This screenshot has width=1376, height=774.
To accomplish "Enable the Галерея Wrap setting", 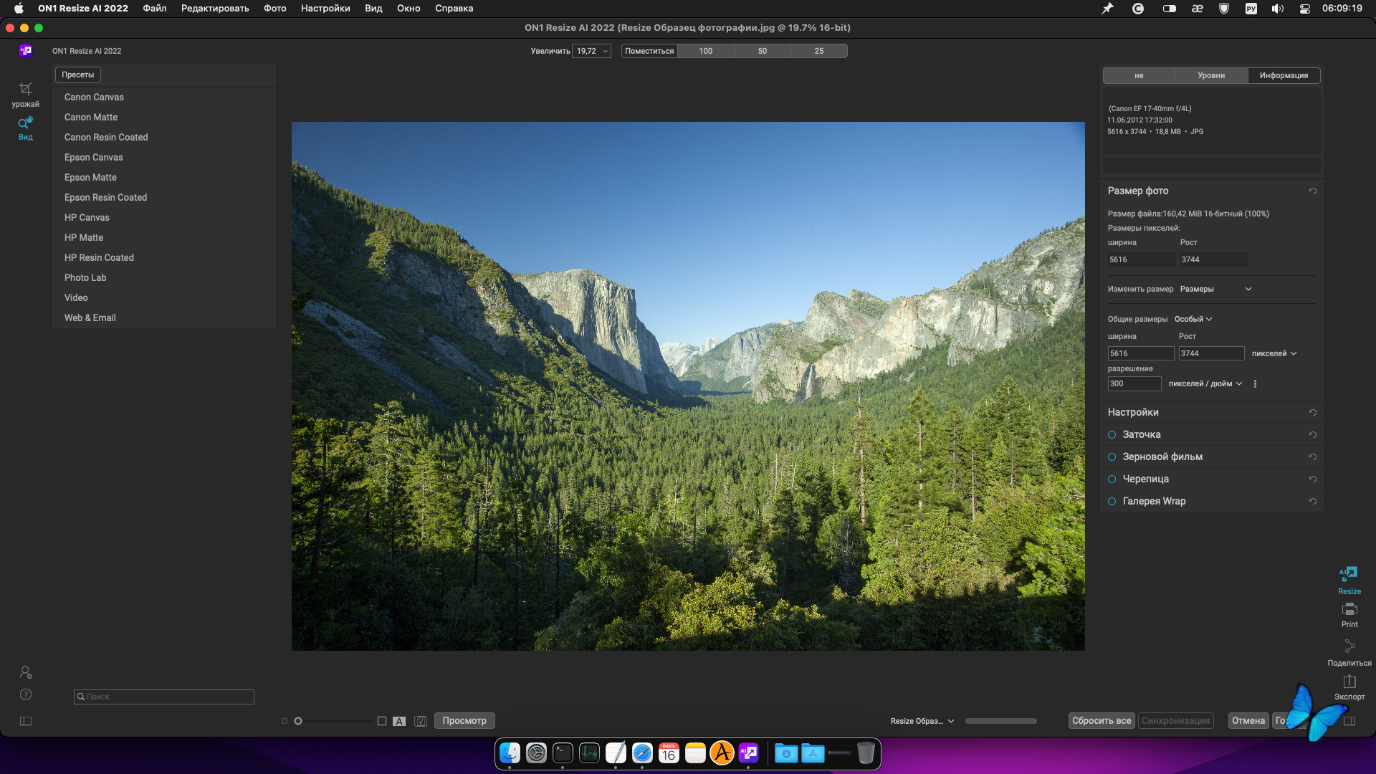I will pos(1112,501).
